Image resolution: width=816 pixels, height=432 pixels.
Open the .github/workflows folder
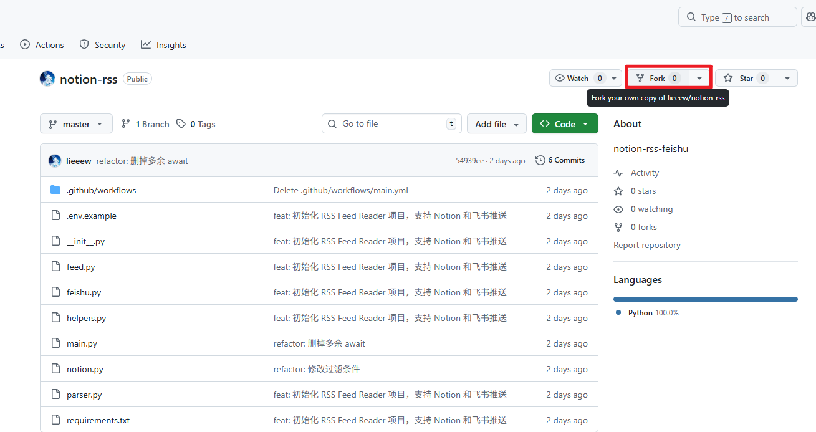(x=102, y=190)
